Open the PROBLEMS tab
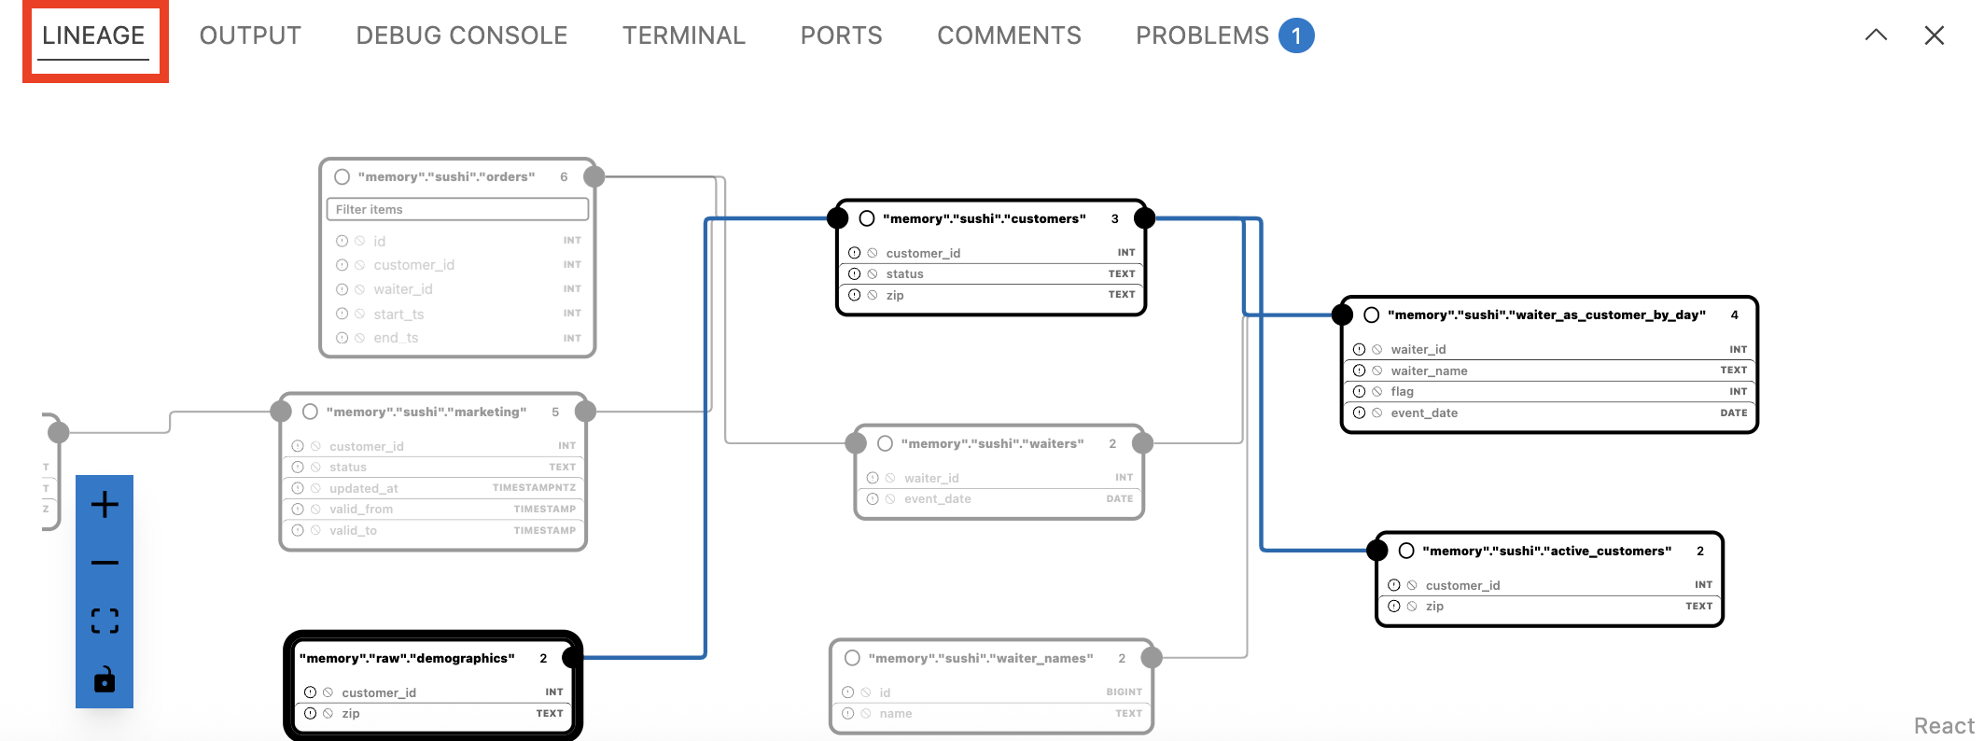Viewport: 1984px width, 741px height. coord(1203,35)
